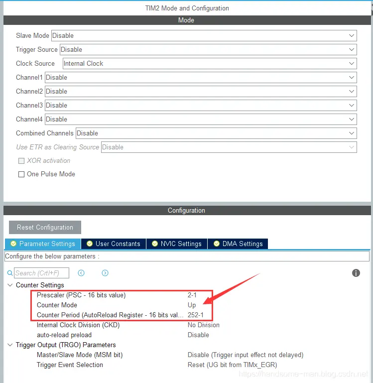This screenshot has height=383, width=373.
Task: Open Use ETR as Clearing Source dropdown
Action: point(229,147)
